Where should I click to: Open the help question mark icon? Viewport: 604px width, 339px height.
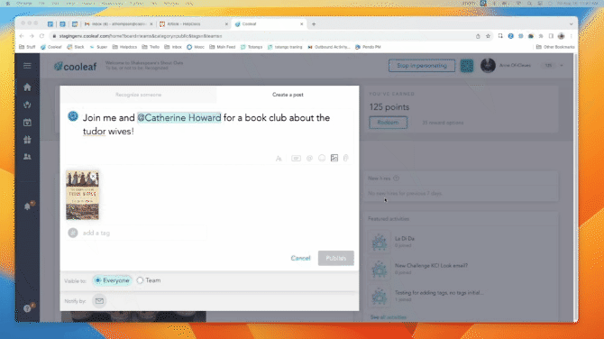pos(28,308)
